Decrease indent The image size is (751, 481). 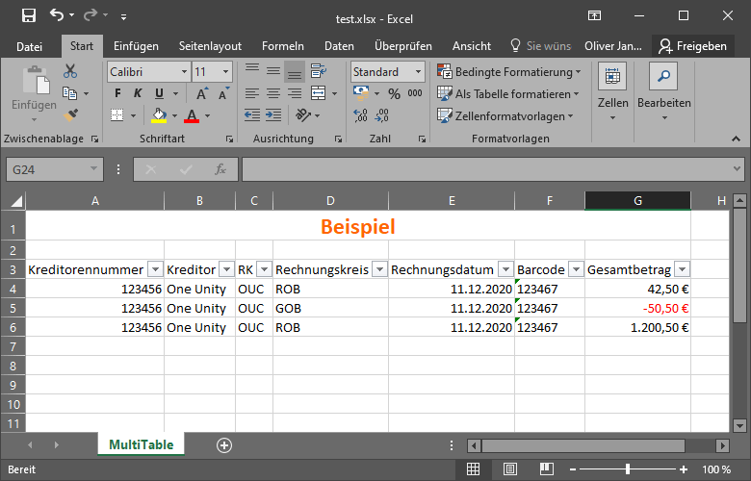252,114
